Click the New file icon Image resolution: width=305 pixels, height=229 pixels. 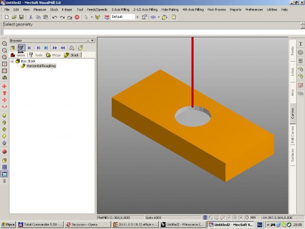coord(6,17)
